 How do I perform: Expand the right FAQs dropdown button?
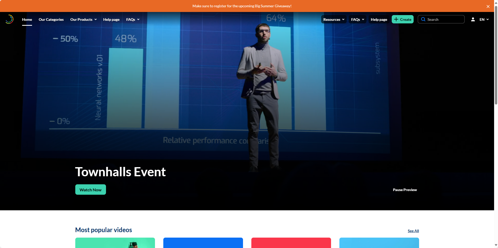[x=358, y=19]
